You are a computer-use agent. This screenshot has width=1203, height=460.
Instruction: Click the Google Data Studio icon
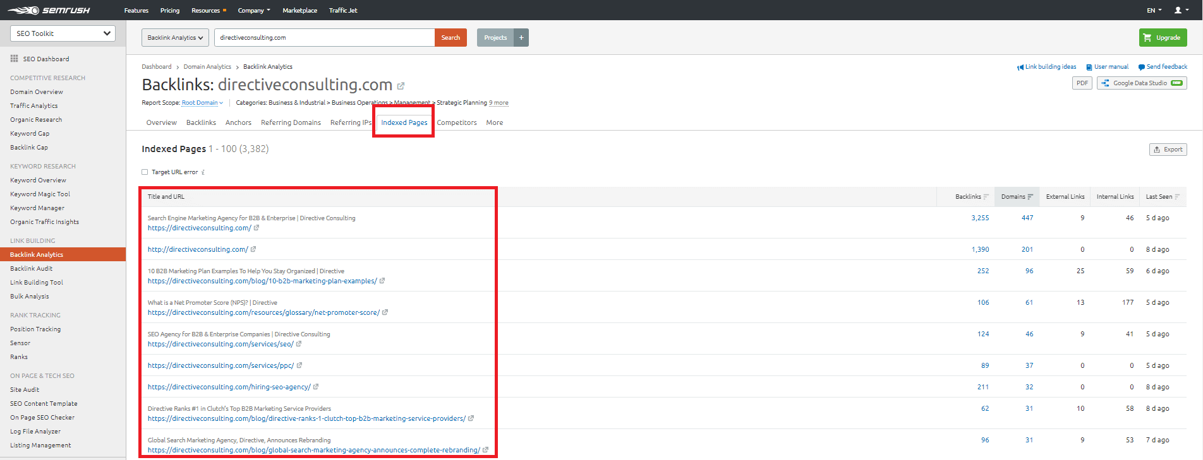(x=1105, y=83)
